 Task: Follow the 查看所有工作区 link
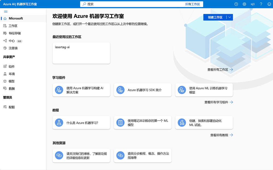point(220,70)
